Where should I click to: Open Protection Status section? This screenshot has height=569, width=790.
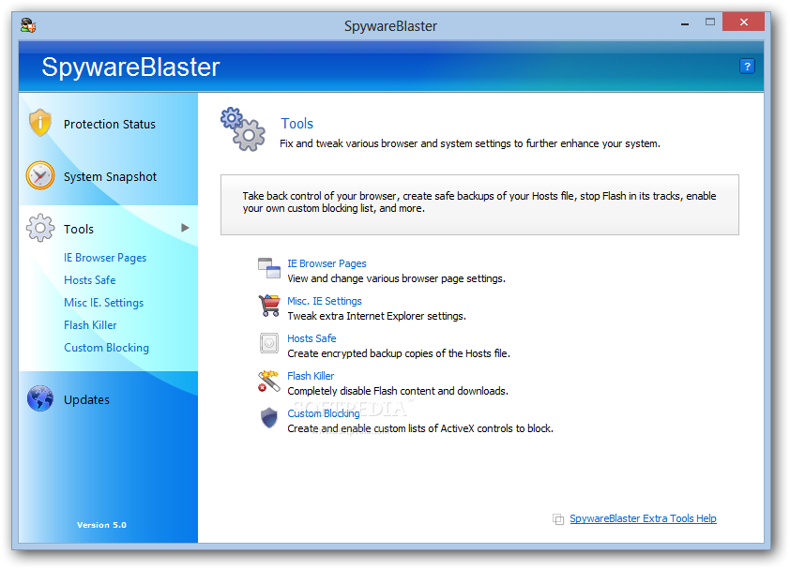tap(110, 125)
